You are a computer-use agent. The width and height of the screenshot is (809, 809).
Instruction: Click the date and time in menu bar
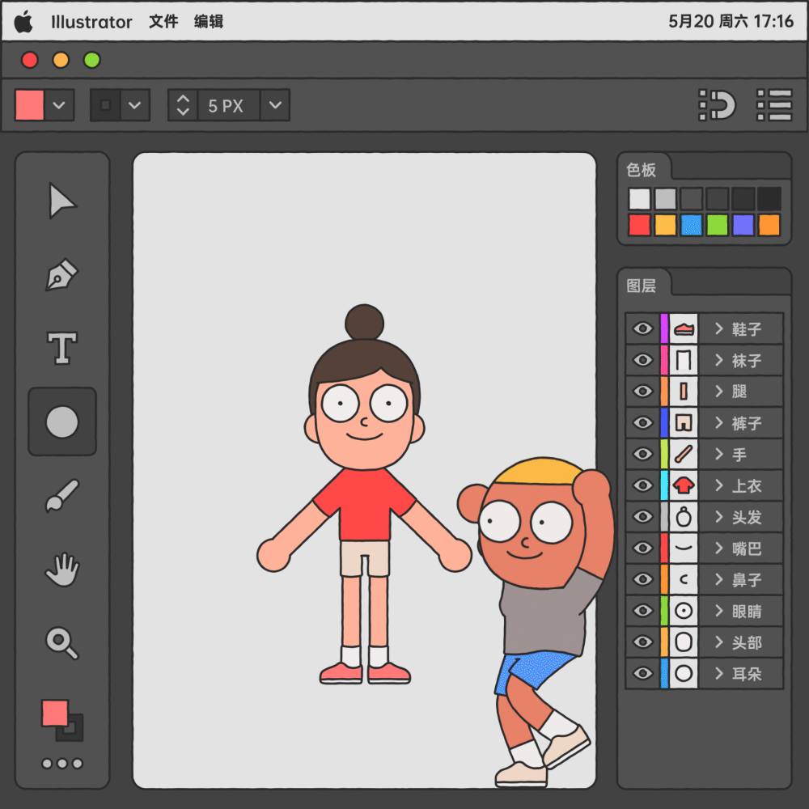tap(731, 22)
